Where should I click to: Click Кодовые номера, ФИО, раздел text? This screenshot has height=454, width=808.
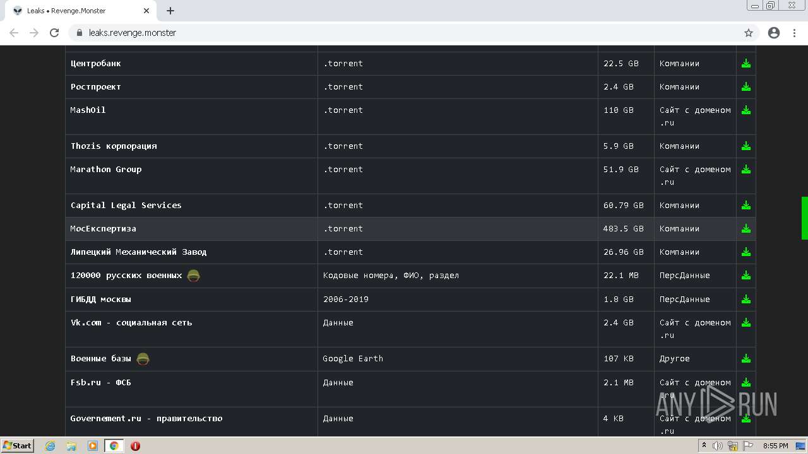click(391, 276)
